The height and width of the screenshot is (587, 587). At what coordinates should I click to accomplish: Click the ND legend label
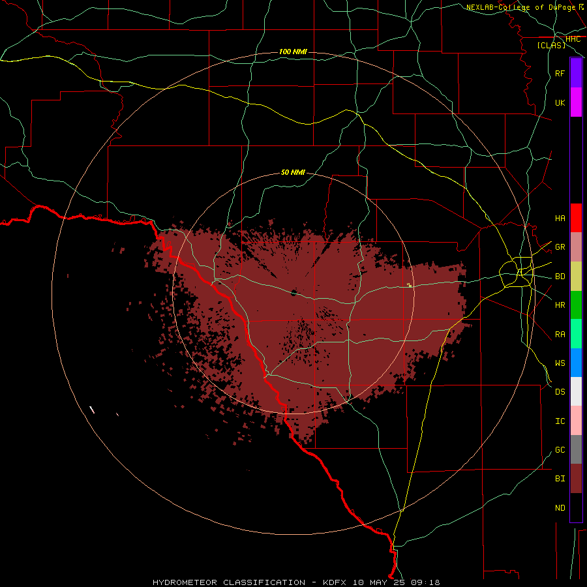(560, 507)
